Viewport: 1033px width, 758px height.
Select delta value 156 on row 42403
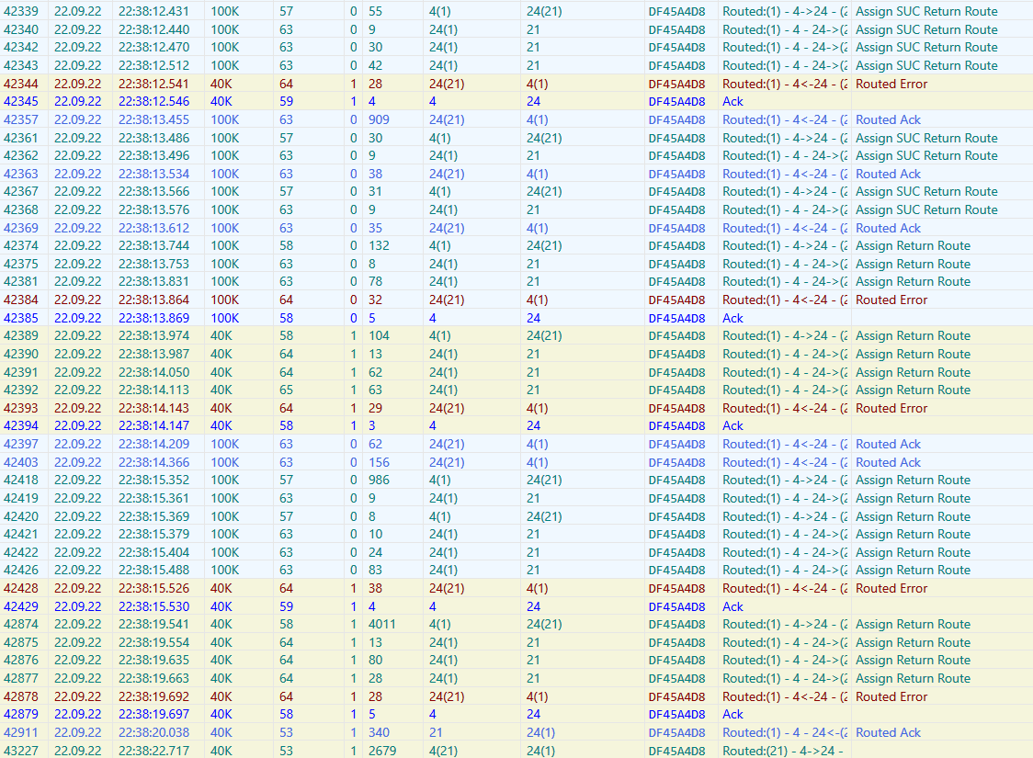[379, 462]
